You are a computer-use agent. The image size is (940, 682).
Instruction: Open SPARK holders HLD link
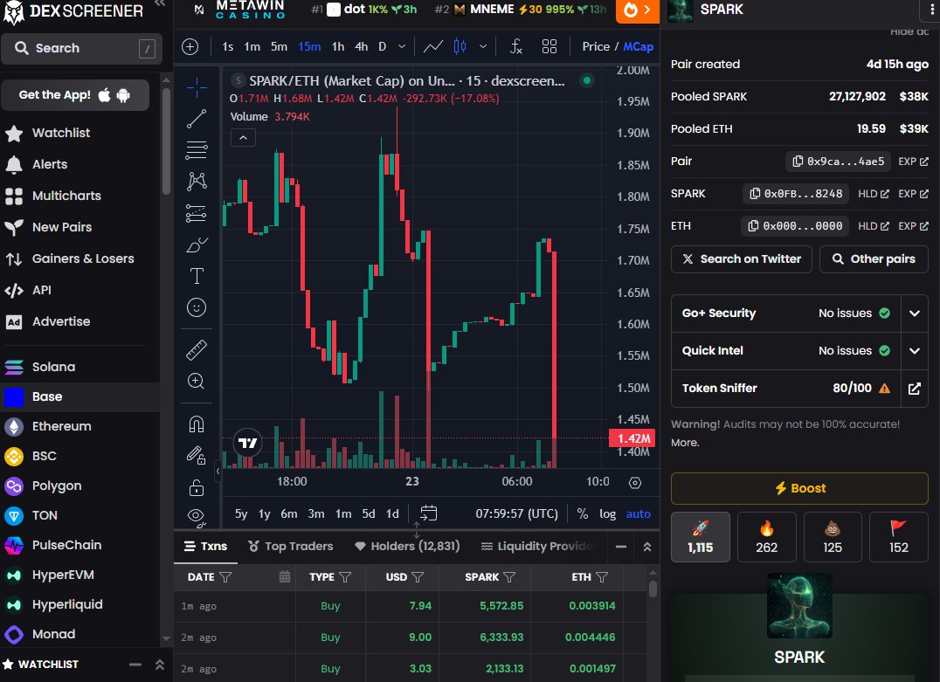(x=873, y=194)
